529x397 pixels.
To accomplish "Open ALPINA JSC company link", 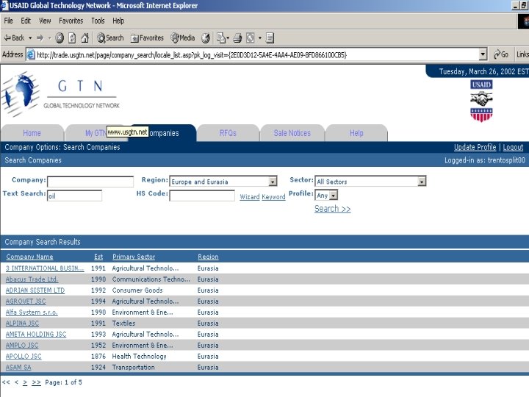I will 22,323.
